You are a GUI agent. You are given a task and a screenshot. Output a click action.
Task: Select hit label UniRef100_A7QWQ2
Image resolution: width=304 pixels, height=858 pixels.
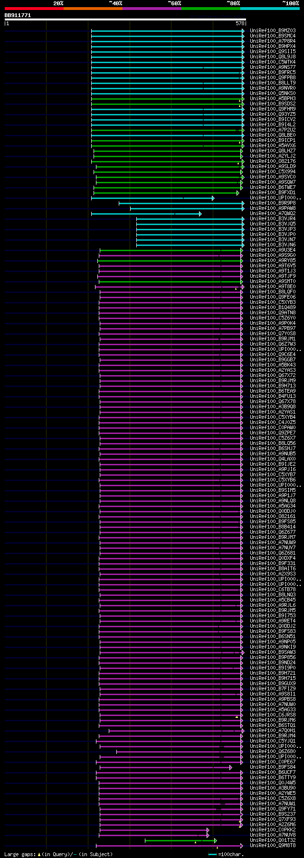[x=273, y=214]
